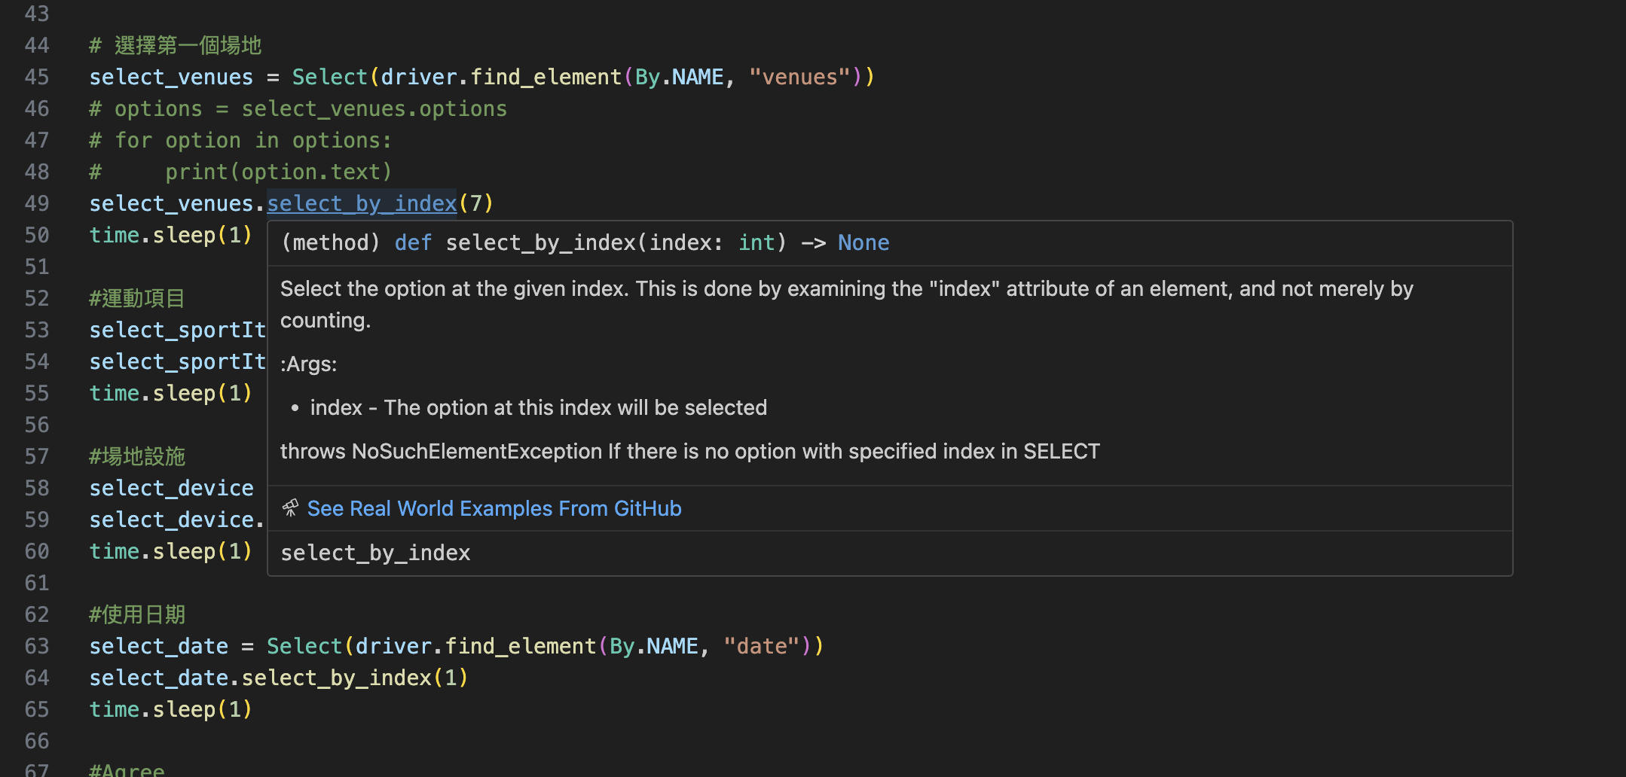This screenshot has width=1626, height=777.
Task: Click the NoSuchElementException sentence in tooltip
Action: (690, 452)
